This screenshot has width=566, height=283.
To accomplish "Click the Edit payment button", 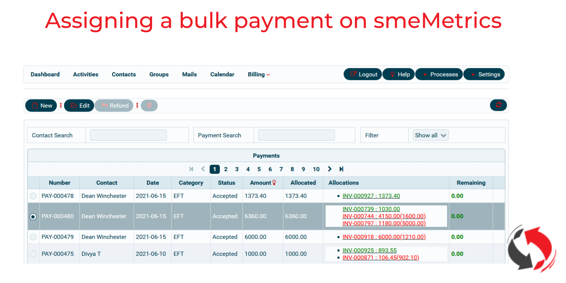I will [79, 105].
